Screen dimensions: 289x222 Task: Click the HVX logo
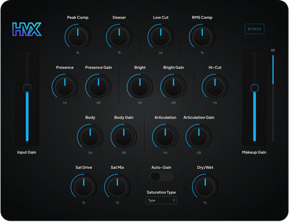tap(27, 29)
